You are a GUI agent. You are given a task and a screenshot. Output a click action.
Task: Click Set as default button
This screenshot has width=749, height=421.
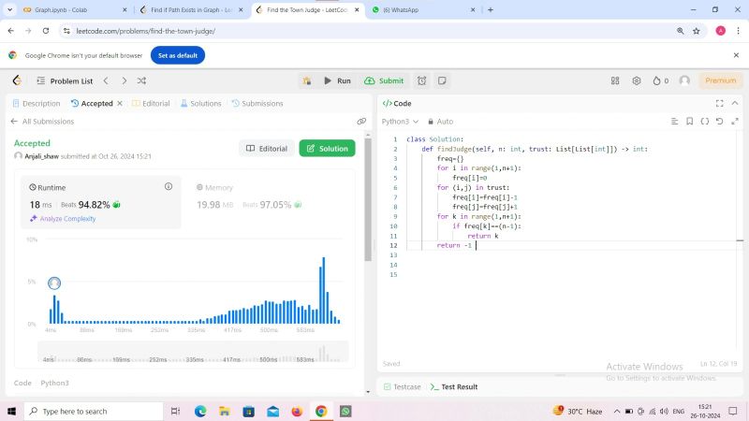(178, 55)
